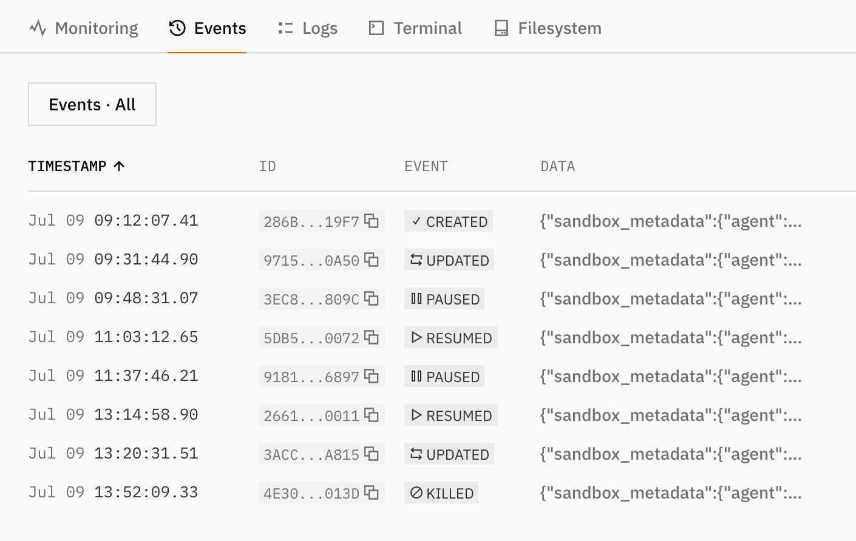Go to the Filesystem tab
This screenshot has height=541, width=856.
click(x=548, y=28)
